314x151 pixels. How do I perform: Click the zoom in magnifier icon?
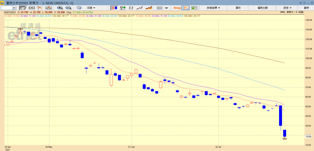point(60,8)
